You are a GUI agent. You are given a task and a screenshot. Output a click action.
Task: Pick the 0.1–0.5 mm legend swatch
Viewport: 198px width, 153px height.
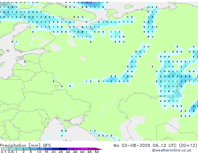tap(5, 149)
